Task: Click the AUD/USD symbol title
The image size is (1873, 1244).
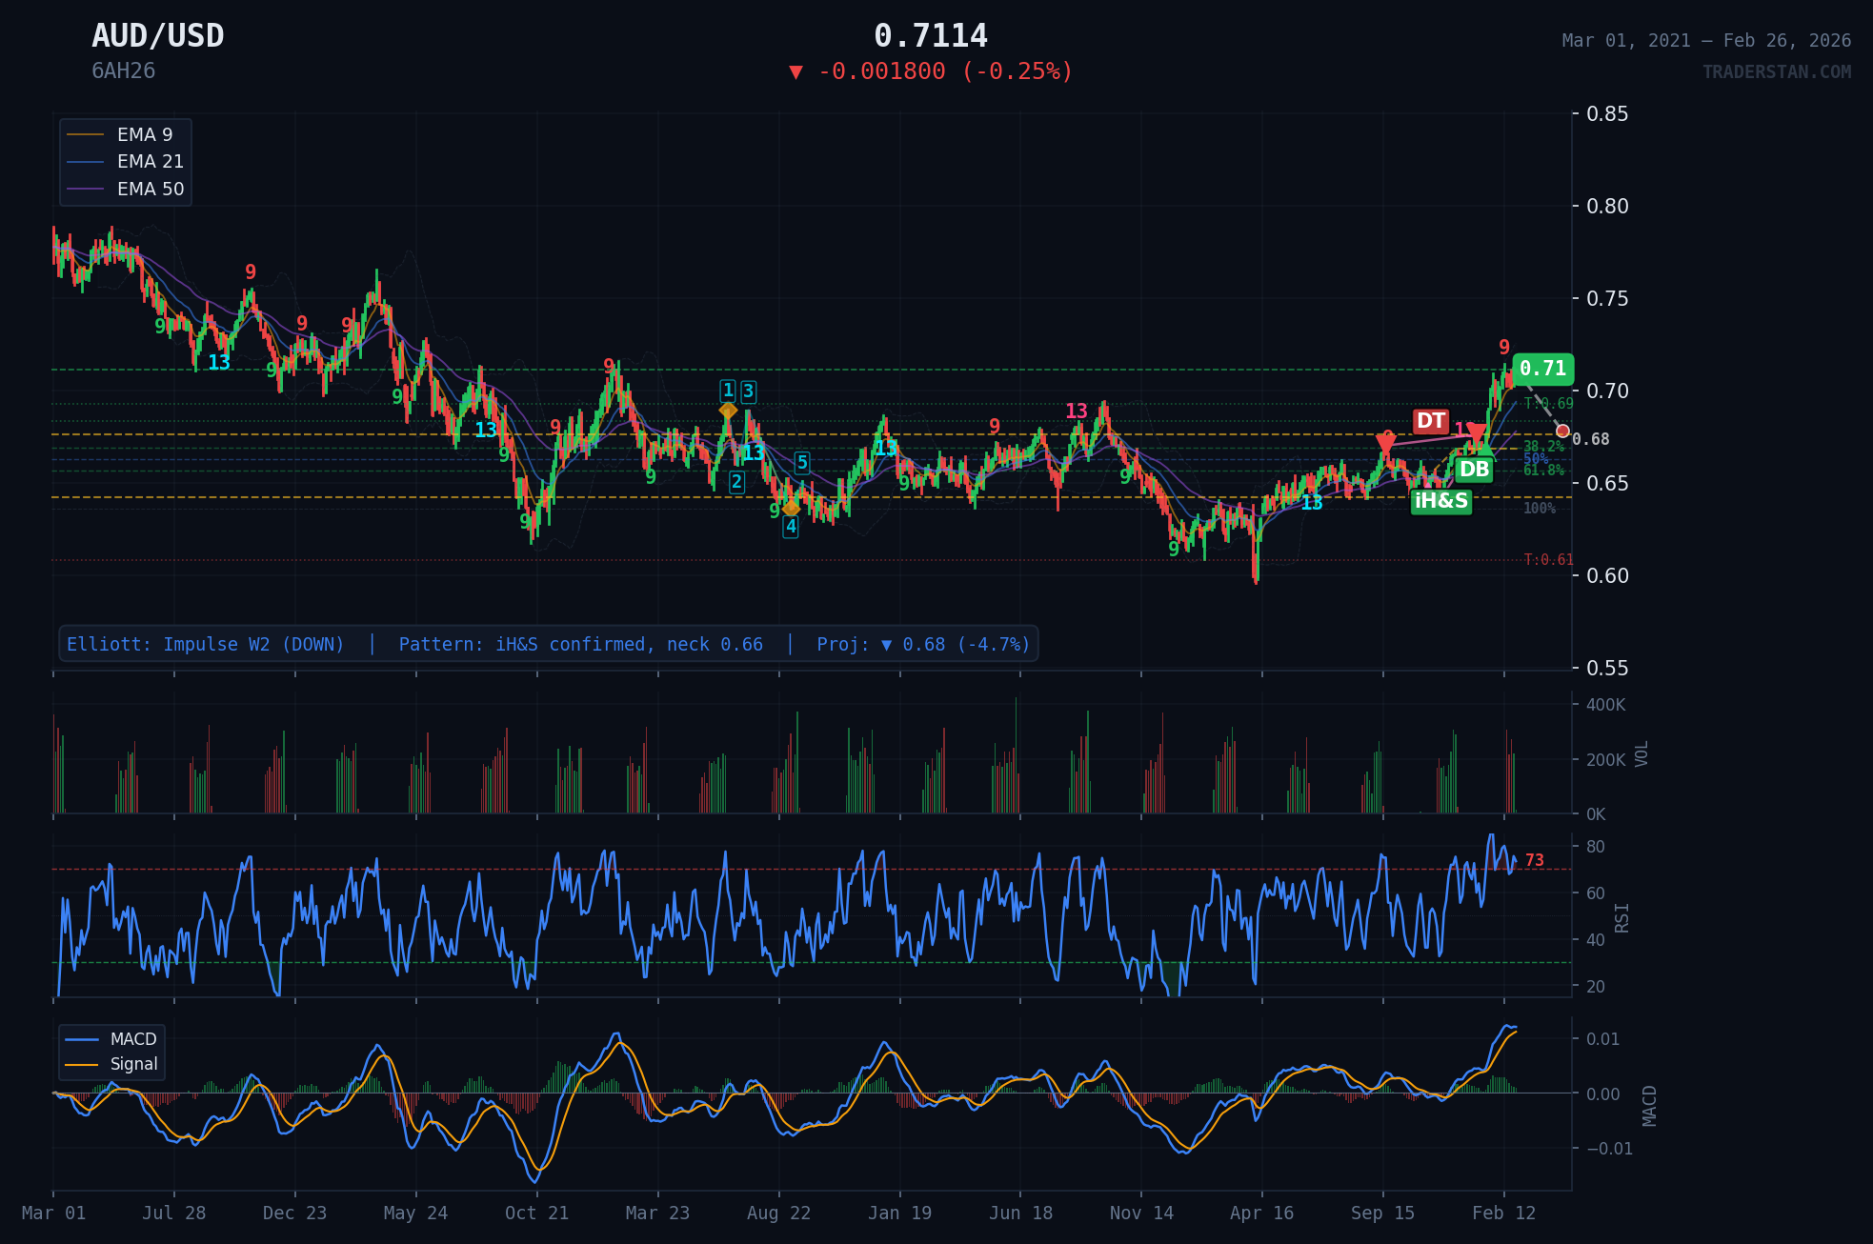Action: point(157,36)
